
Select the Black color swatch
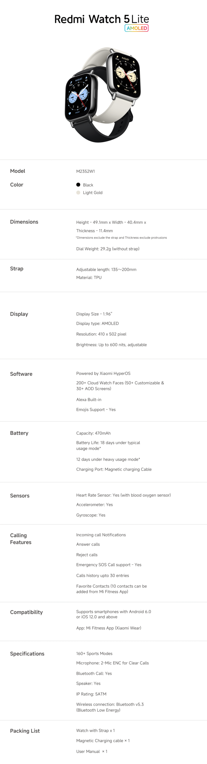point(78,185)
